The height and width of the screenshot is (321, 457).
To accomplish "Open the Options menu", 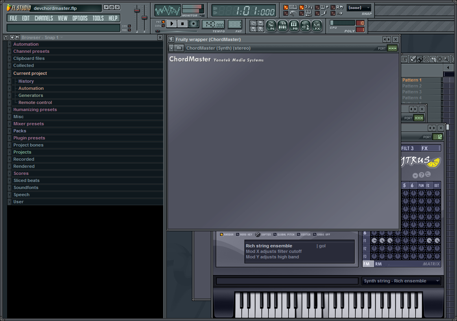I will point(80,18).
